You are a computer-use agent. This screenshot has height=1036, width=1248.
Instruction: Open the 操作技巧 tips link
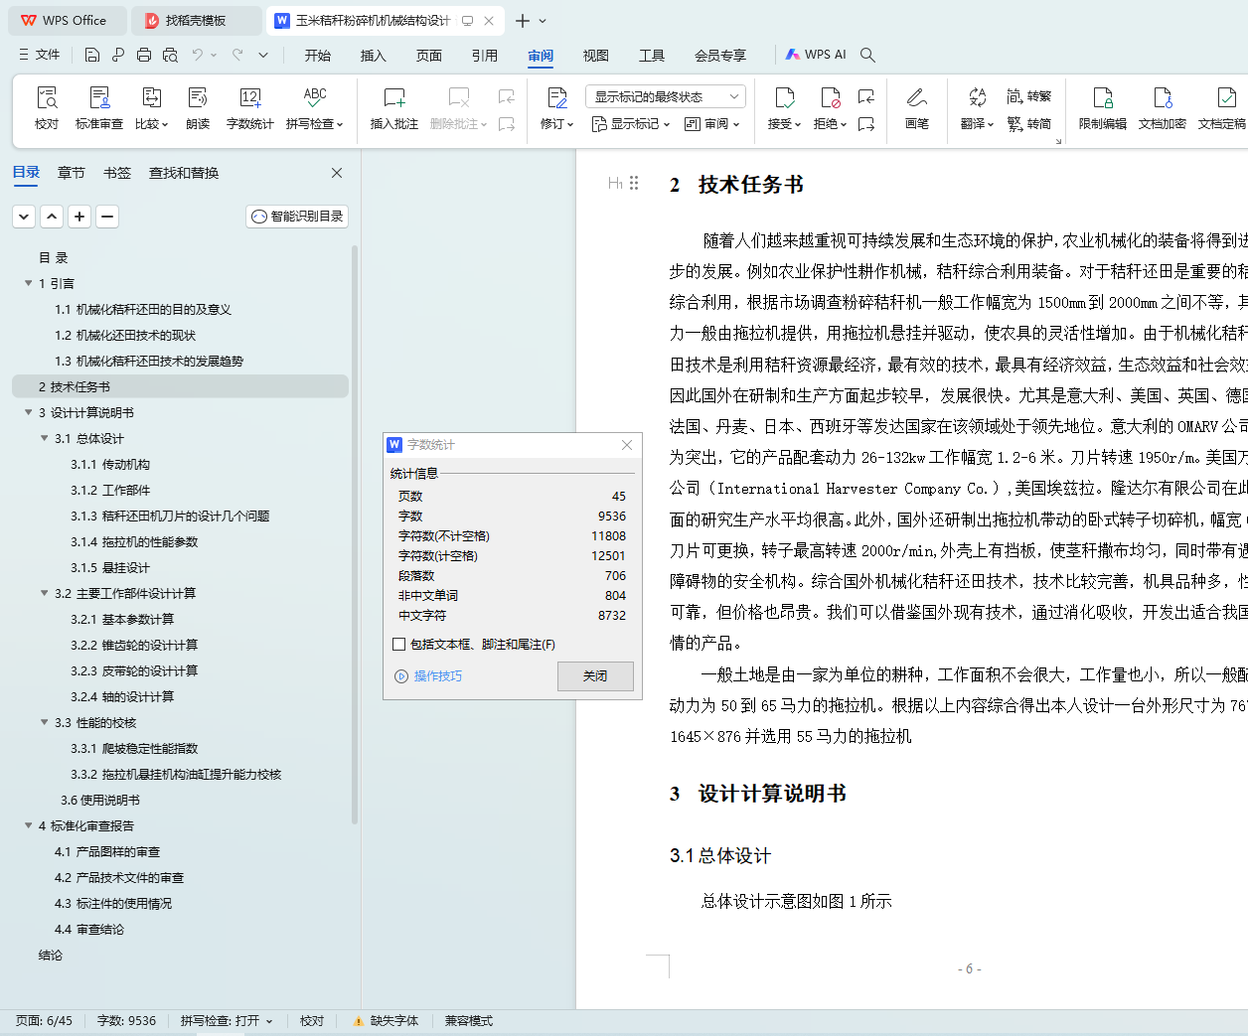tap(437, 676)
